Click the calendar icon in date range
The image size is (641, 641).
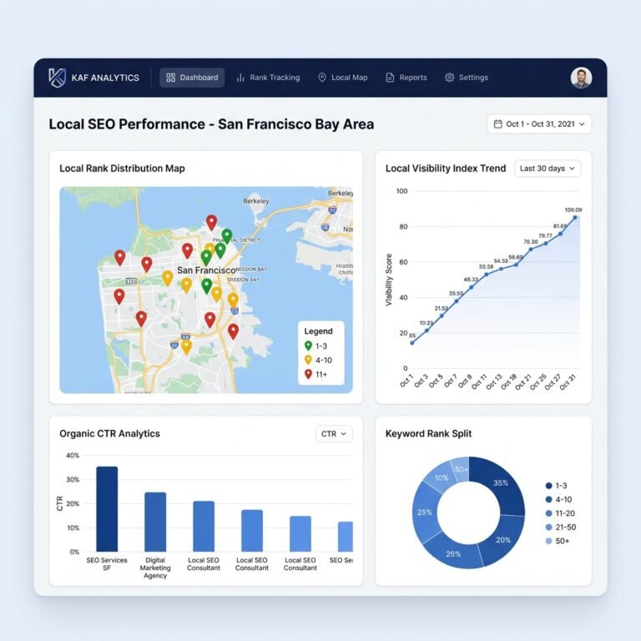497,124
